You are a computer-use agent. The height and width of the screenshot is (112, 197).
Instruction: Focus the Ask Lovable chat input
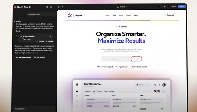tap(34, 109)
